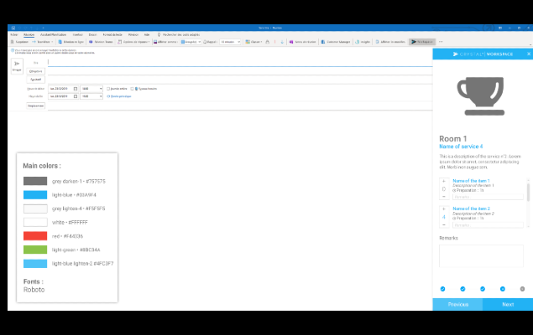
Task: Click the Supprimer (delete) toolbar icon
Action: point(13,42)
